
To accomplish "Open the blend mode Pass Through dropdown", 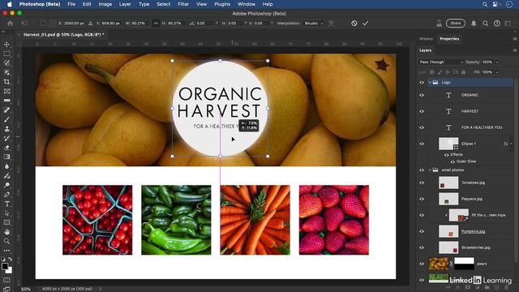I will point(441,62).
